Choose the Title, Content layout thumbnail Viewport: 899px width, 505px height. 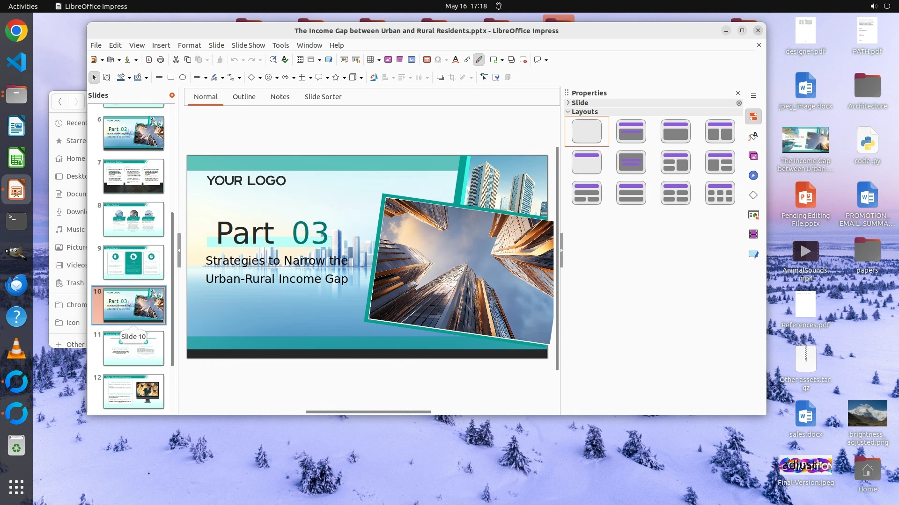(x=675, y=131)
